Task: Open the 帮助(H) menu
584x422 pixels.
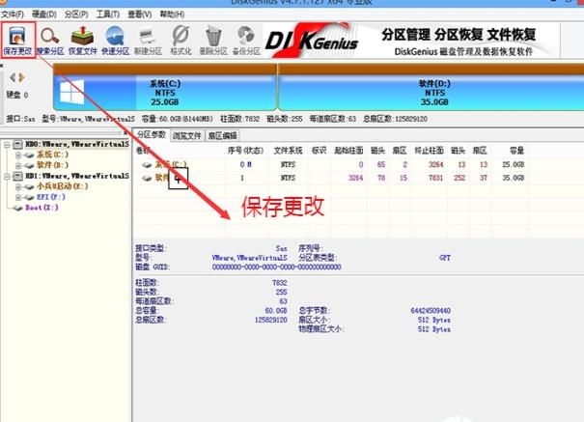Action: pyautogui.click(x=172, y=14)
